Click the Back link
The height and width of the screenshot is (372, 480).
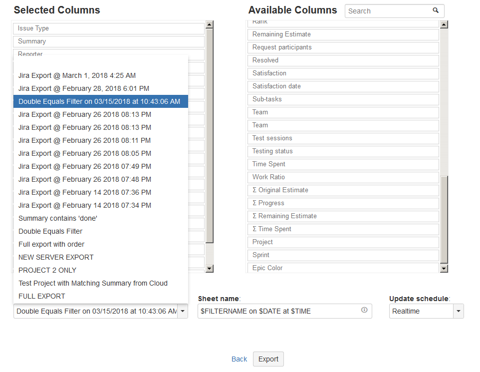coord(239,359)
